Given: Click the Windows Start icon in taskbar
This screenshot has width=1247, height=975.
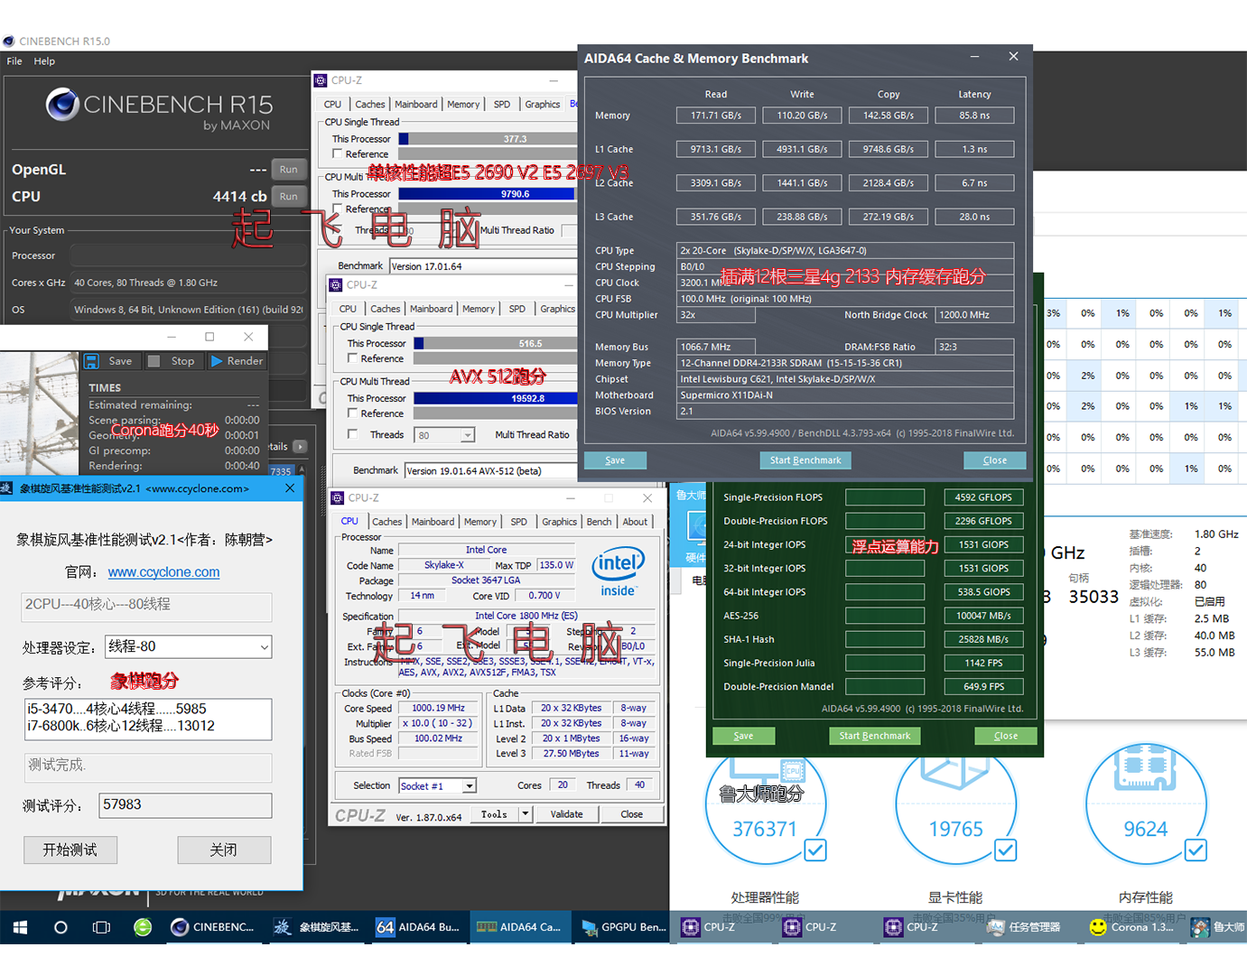Looking at the screenshot, I should click(x=20, y=927).
